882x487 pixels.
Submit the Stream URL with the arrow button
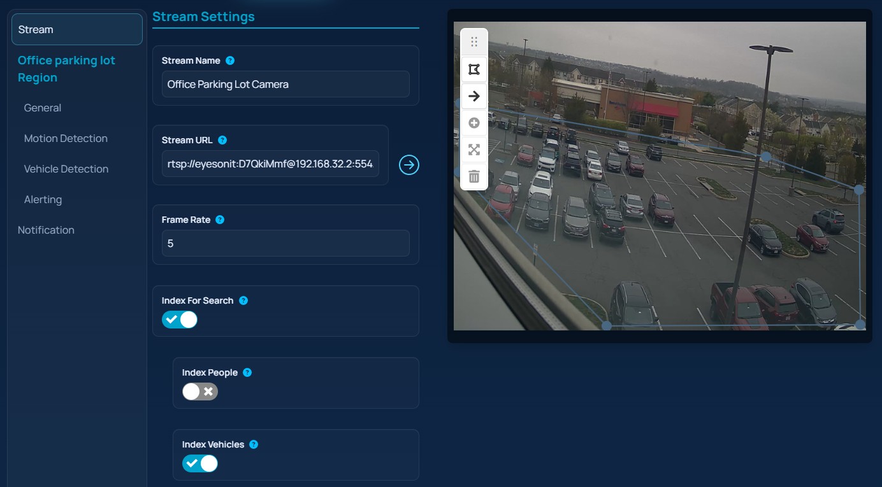pyautogui.click(x=408, y=165)
